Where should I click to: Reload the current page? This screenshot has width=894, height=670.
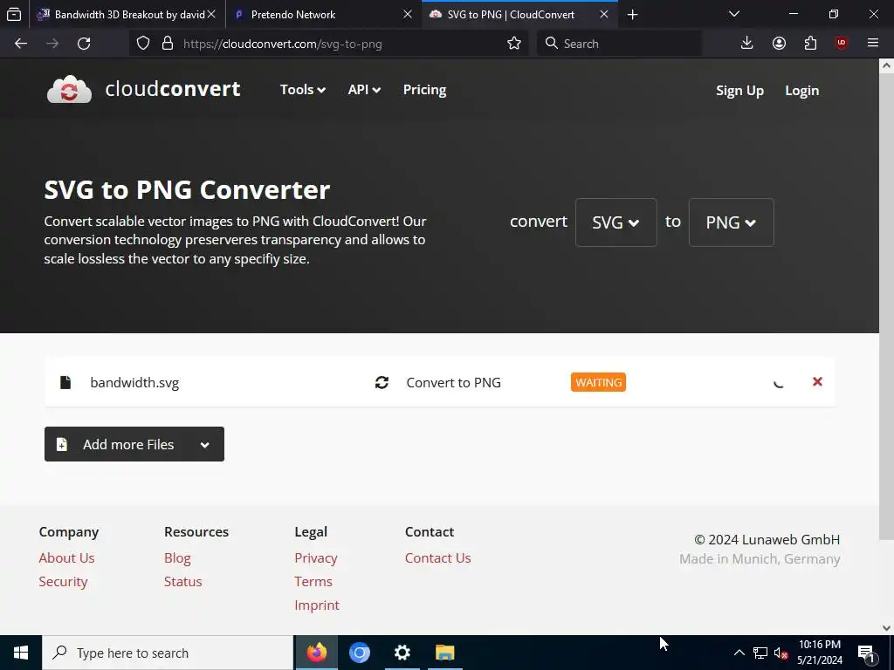pyautogui.click(x=84, y=44)
